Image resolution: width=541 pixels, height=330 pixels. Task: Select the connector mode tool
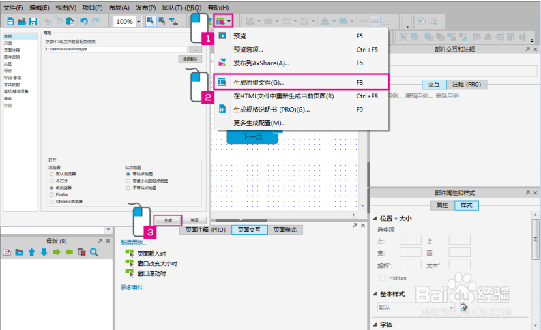[x=173, y=22]
